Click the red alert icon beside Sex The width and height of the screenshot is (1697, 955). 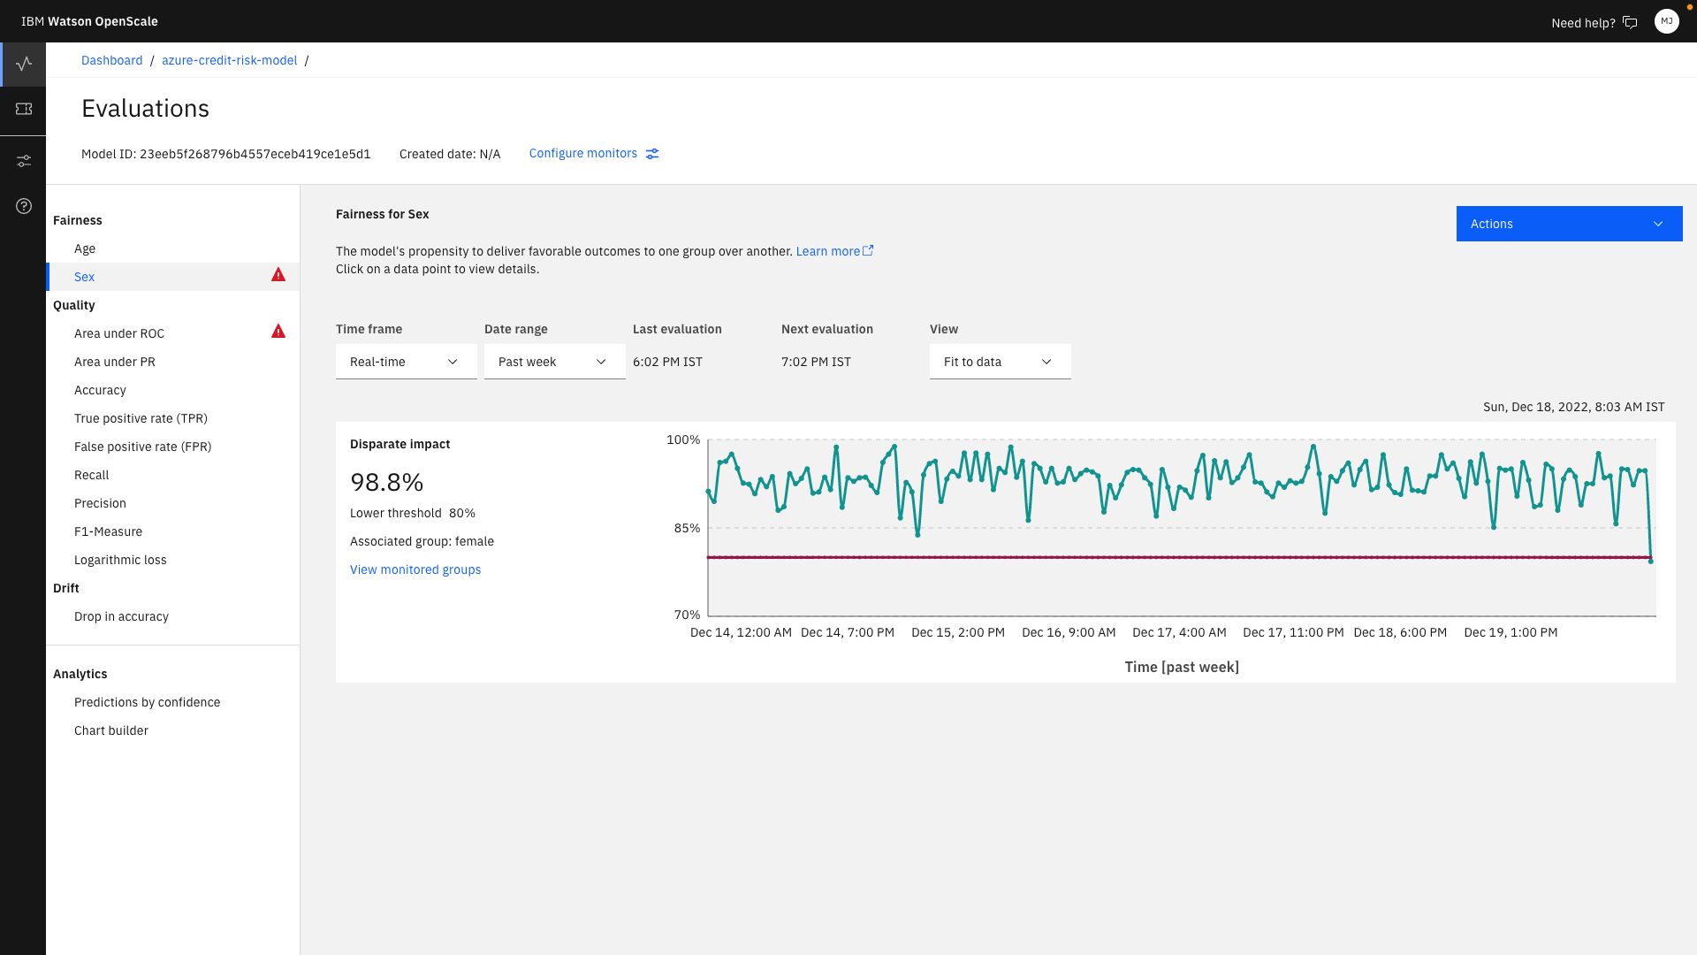pos(278,275)
